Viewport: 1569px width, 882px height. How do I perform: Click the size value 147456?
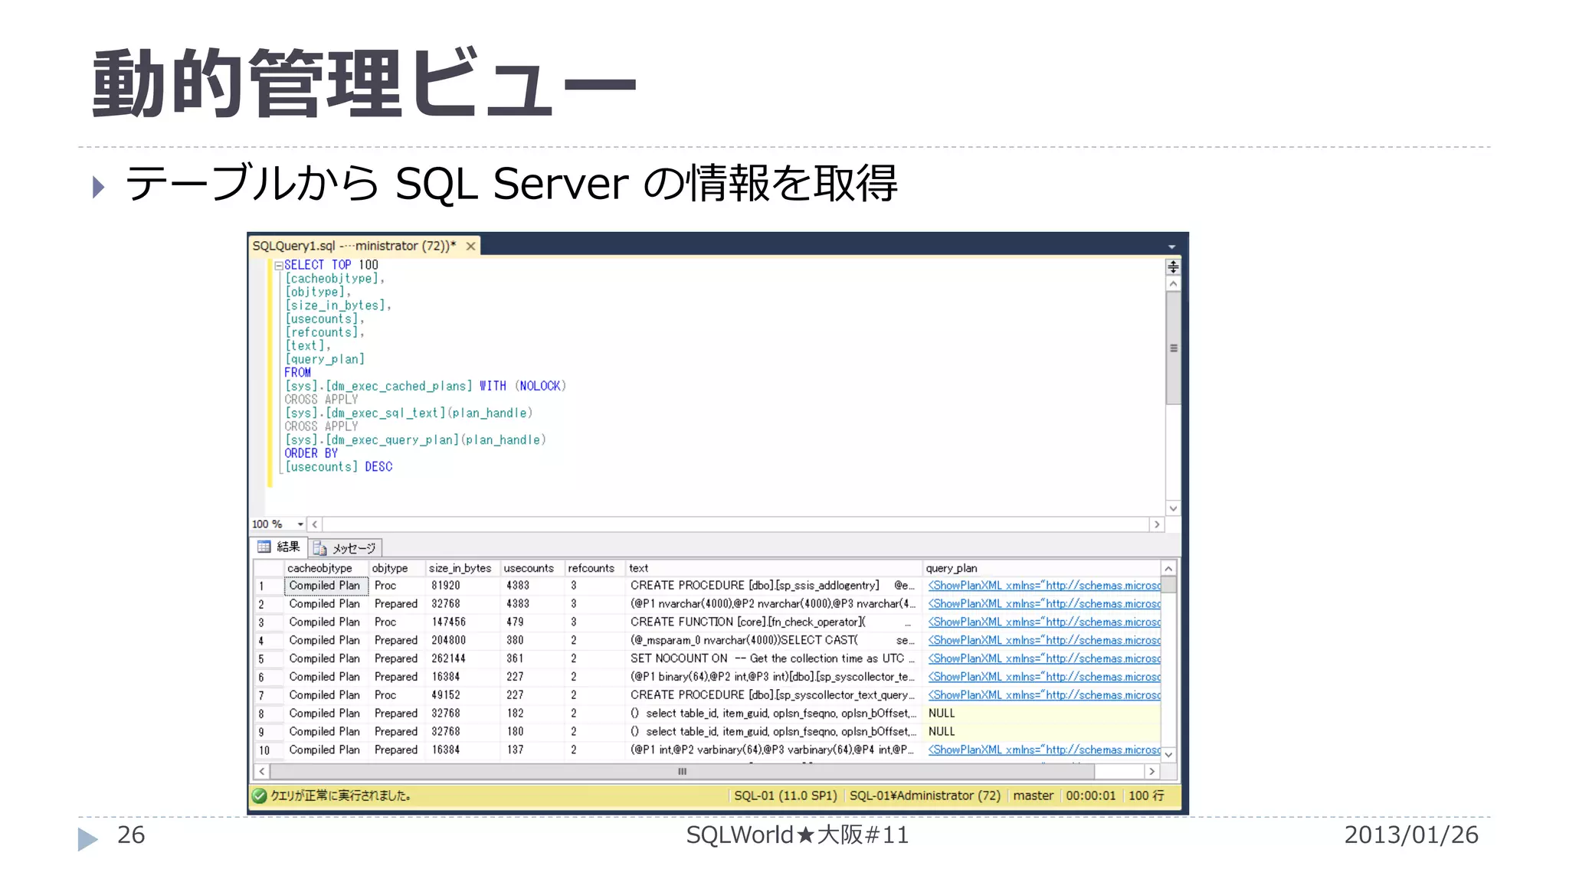click(448, 622)
